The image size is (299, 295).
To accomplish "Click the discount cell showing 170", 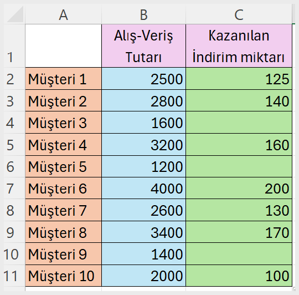I will tap(239, 232).
